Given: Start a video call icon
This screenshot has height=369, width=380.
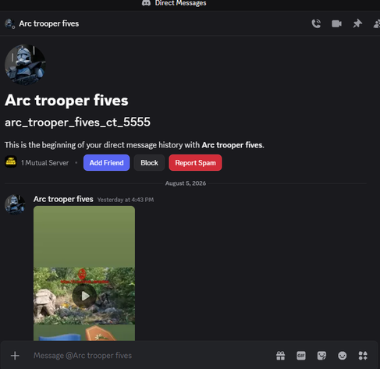Looking at the screenshot, I should 336,23.
